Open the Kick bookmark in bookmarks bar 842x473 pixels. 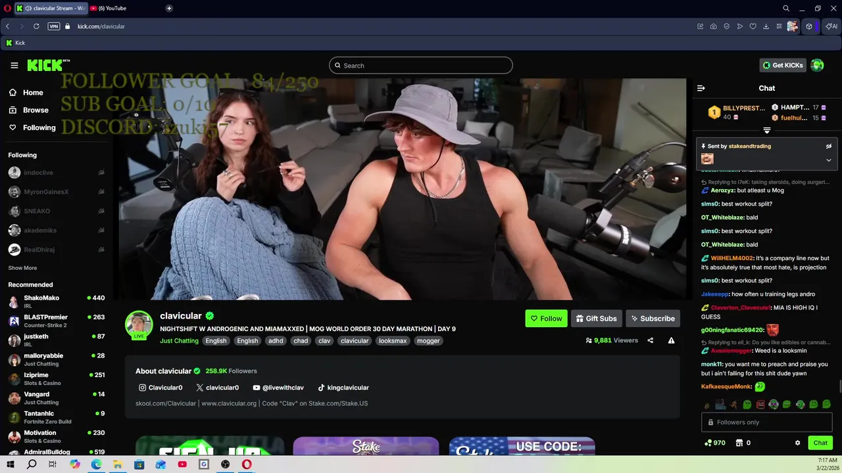15,43
